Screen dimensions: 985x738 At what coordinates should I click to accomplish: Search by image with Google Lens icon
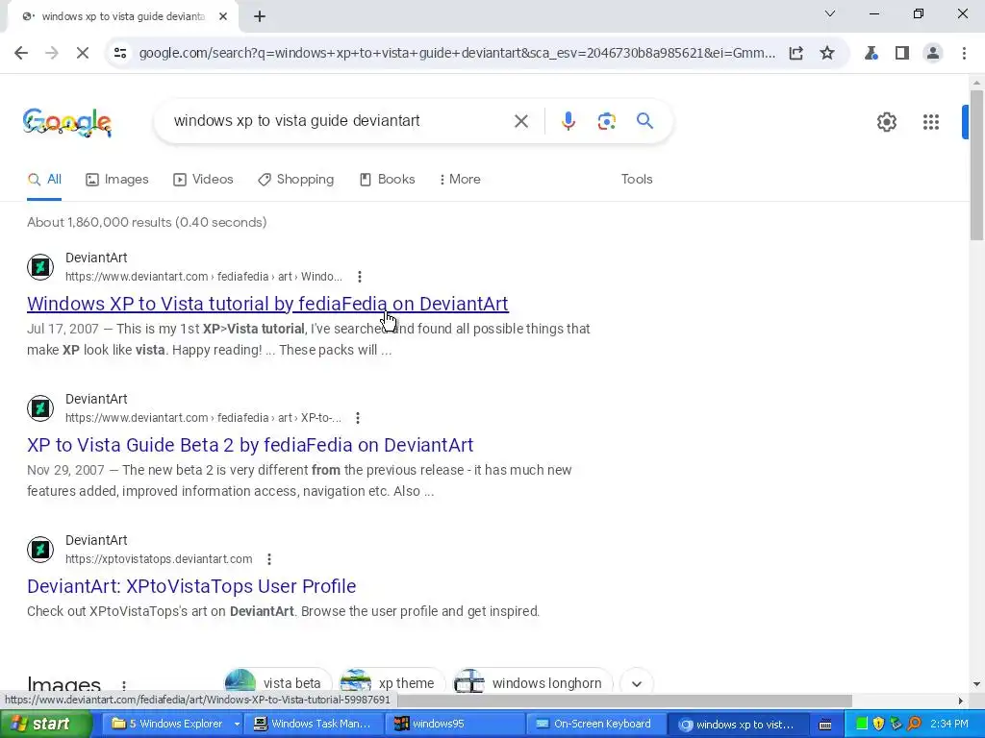click(606, 121)
